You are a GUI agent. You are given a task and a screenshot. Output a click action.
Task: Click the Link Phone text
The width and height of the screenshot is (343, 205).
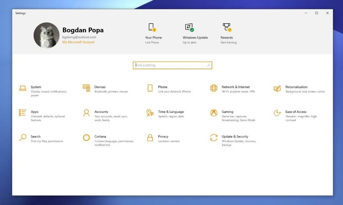pyautogui.click(x=152, y=43)
